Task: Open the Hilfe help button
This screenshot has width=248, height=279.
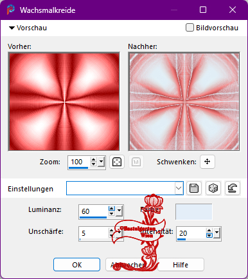Action: 181,265
